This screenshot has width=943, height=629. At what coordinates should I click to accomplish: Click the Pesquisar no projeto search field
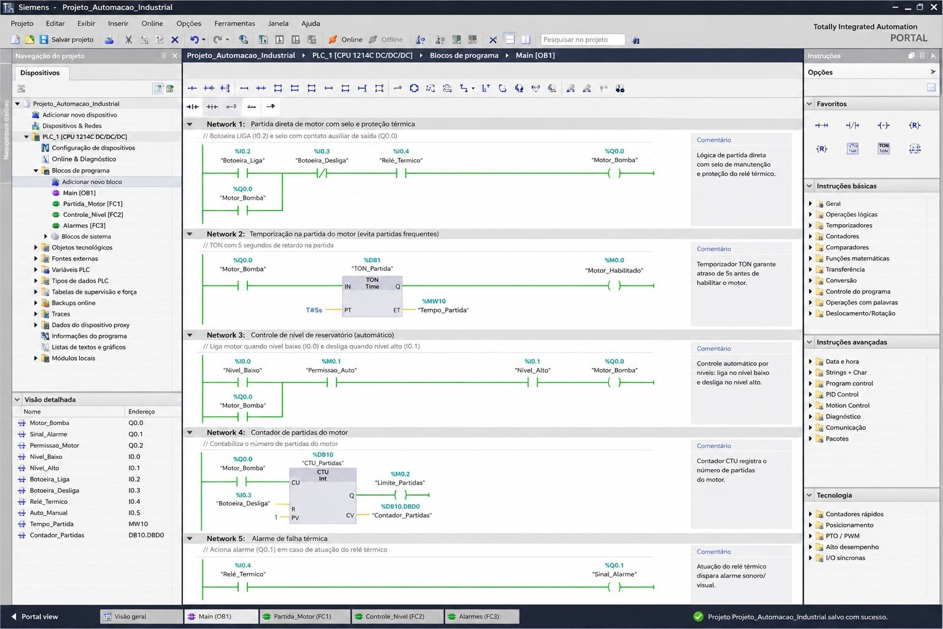tap(583, 39)
